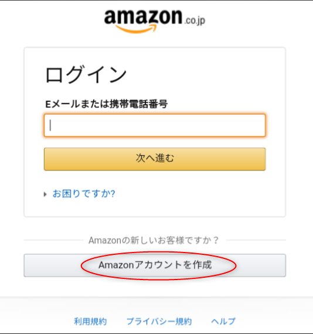Screen dimensions: 313x334
Task: Open the 利用規約 footer link
Action: 90,321
